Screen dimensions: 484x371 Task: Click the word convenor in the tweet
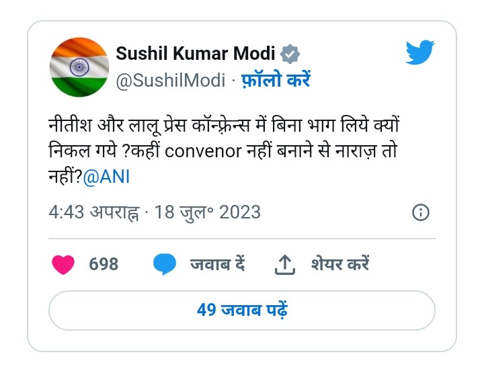203,151
